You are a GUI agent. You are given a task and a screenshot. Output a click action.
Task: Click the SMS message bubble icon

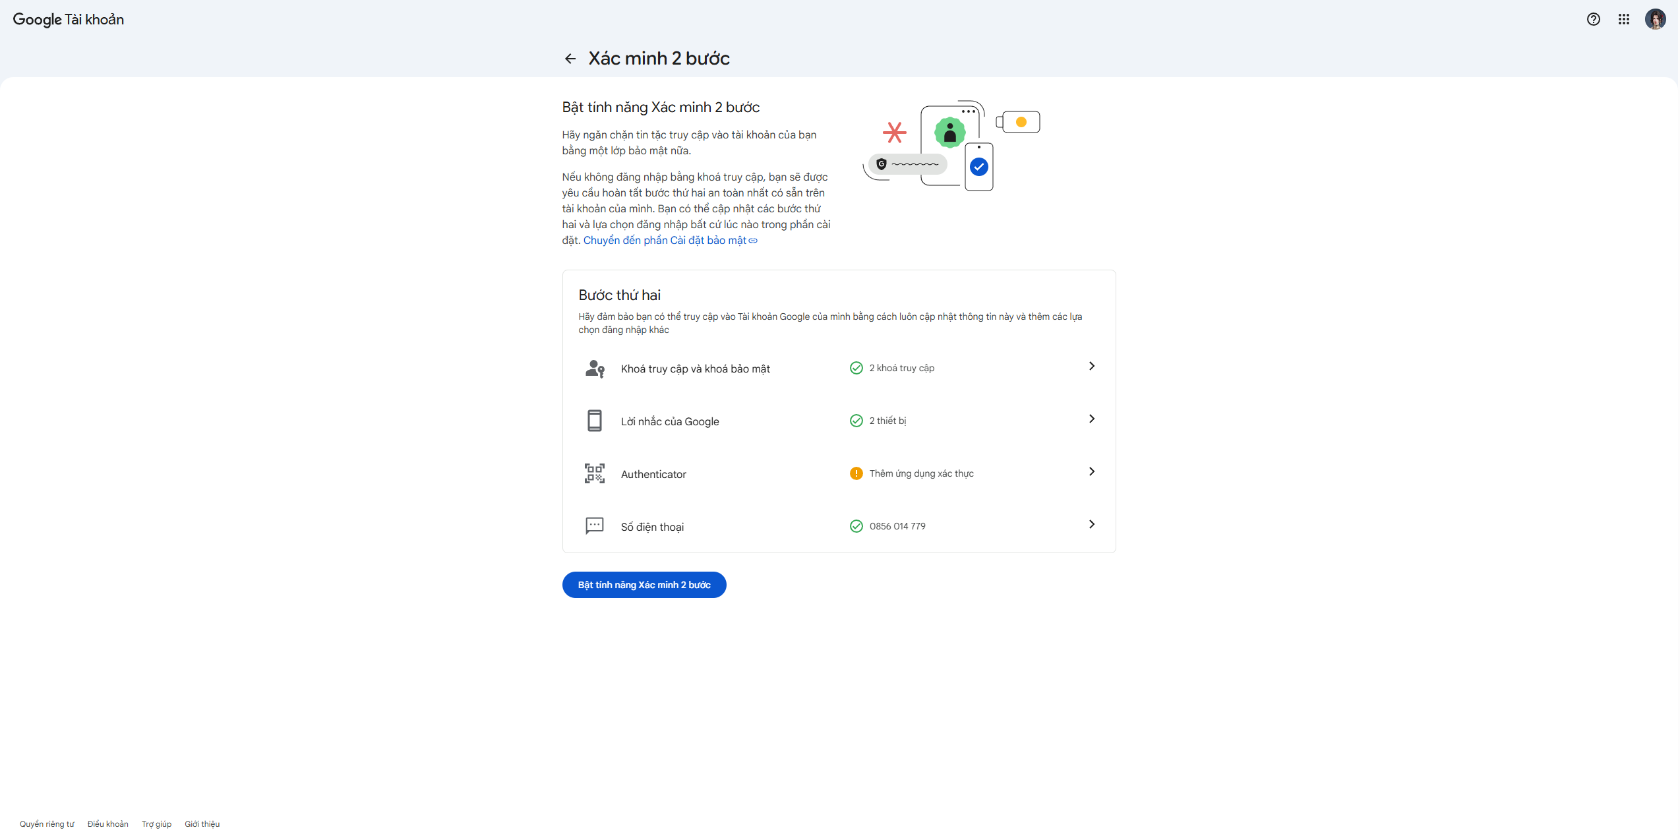click(x=595, y=525)
